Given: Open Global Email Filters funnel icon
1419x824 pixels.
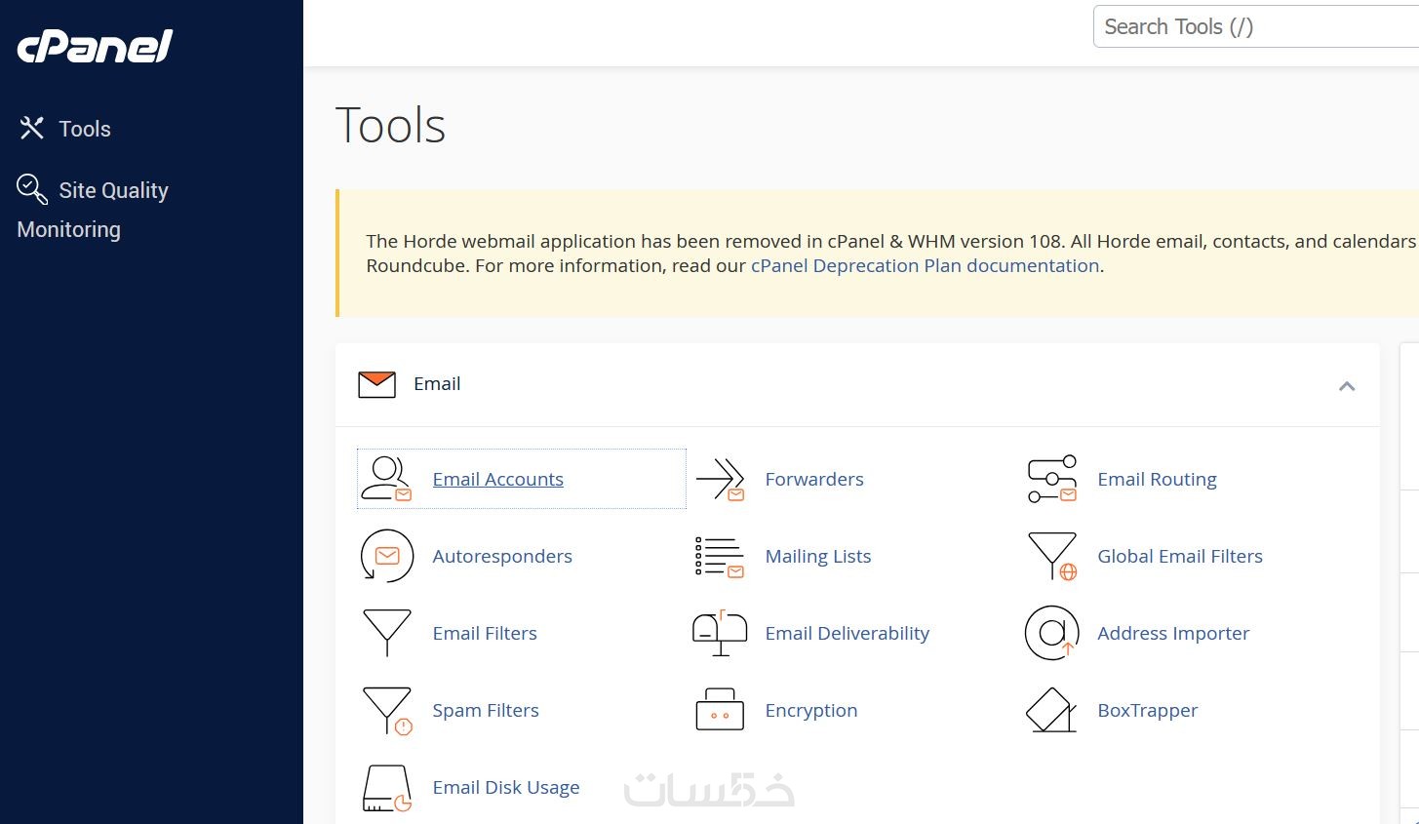Looking at the screenshot, I should click(x=1052, y=556).
